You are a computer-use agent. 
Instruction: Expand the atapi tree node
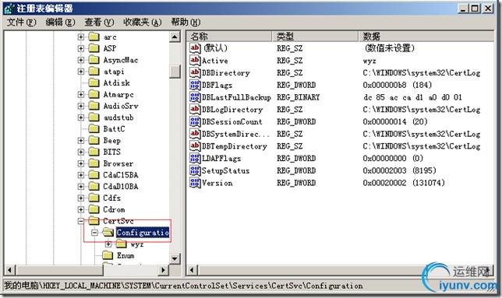coord(81,72)
